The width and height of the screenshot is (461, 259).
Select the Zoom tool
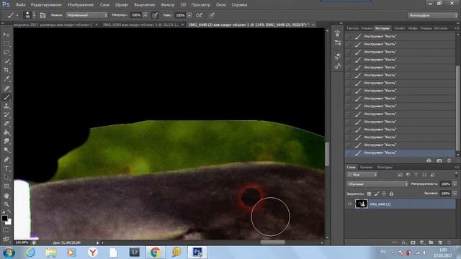[x=6, y=204]
